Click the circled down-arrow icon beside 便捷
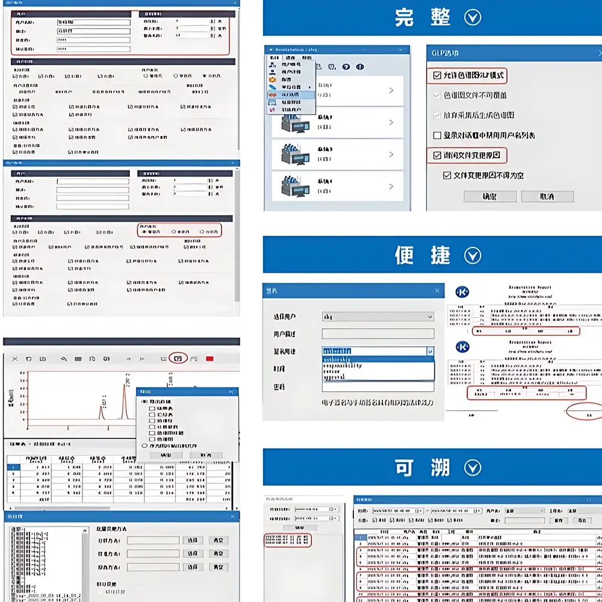The image size is (602, 602). pyautogui.click(x=473, y=255)
